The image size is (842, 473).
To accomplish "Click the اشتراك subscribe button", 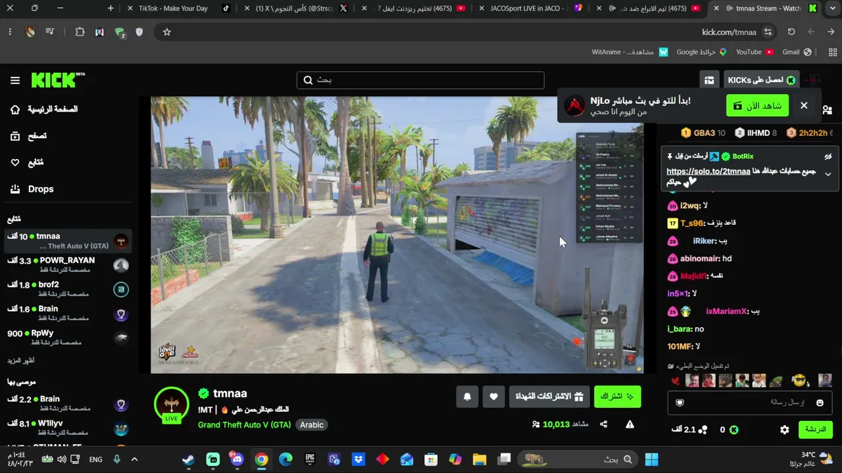I will [617, 397].
